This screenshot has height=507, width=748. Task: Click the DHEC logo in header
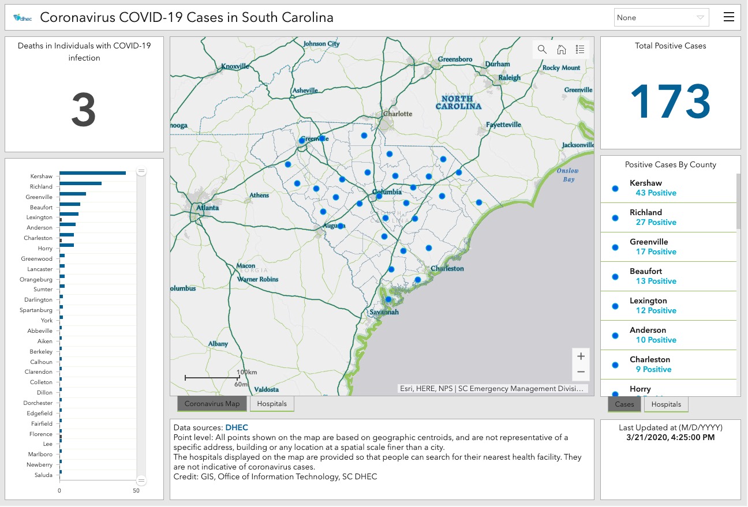click(23, 18)
